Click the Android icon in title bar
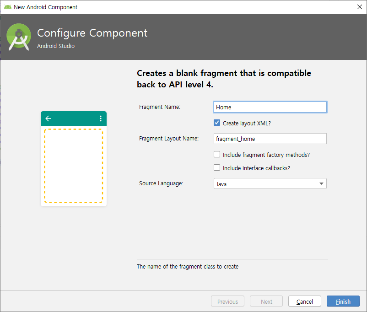The height and width of the screenshot is (312, 367). click(x=8, y=7)
